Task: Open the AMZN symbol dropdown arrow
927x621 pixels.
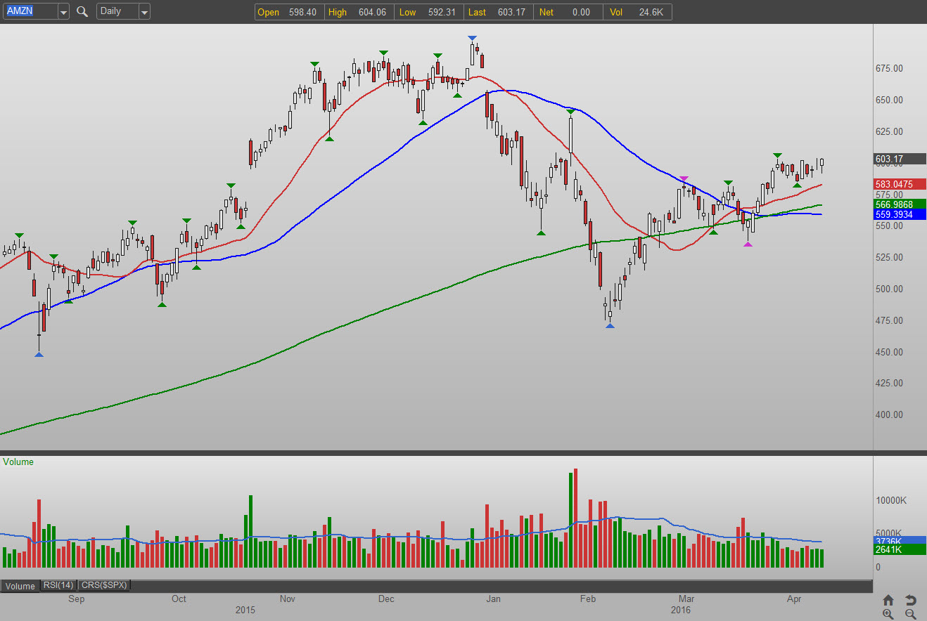Action: [x=63, y=11]
